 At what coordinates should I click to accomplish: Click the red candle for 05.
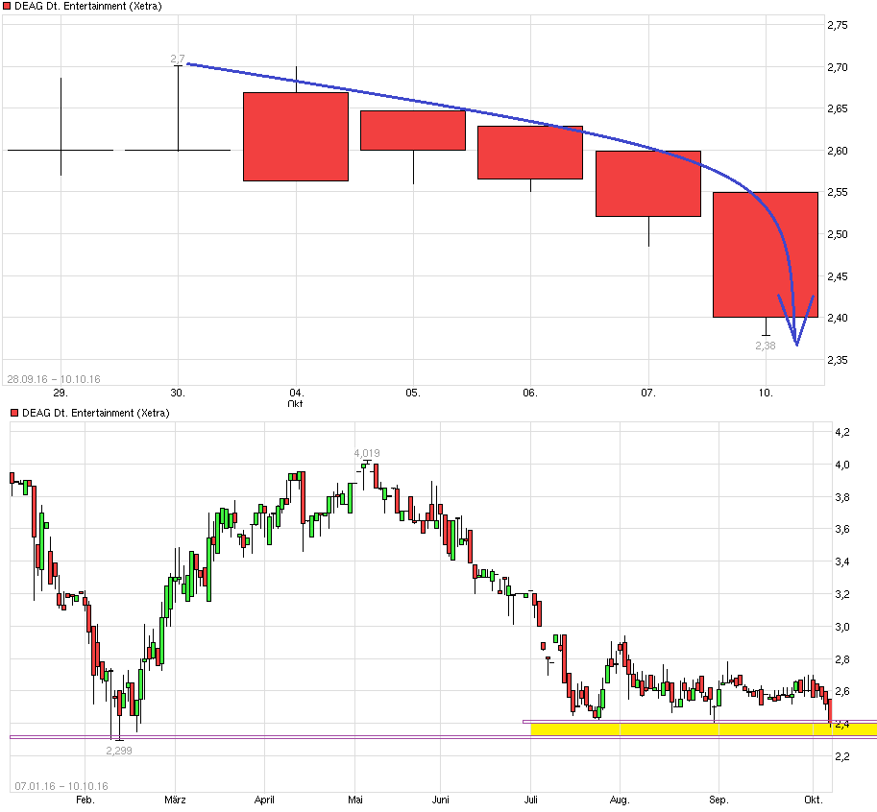413,131
